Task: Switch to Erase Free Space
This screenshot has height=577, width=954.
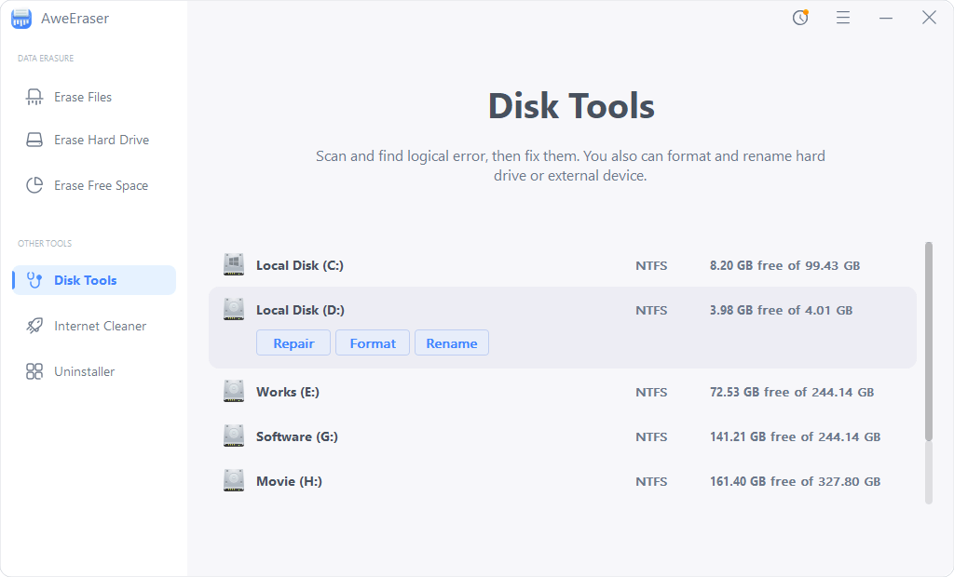Action: tap(94, 185)
